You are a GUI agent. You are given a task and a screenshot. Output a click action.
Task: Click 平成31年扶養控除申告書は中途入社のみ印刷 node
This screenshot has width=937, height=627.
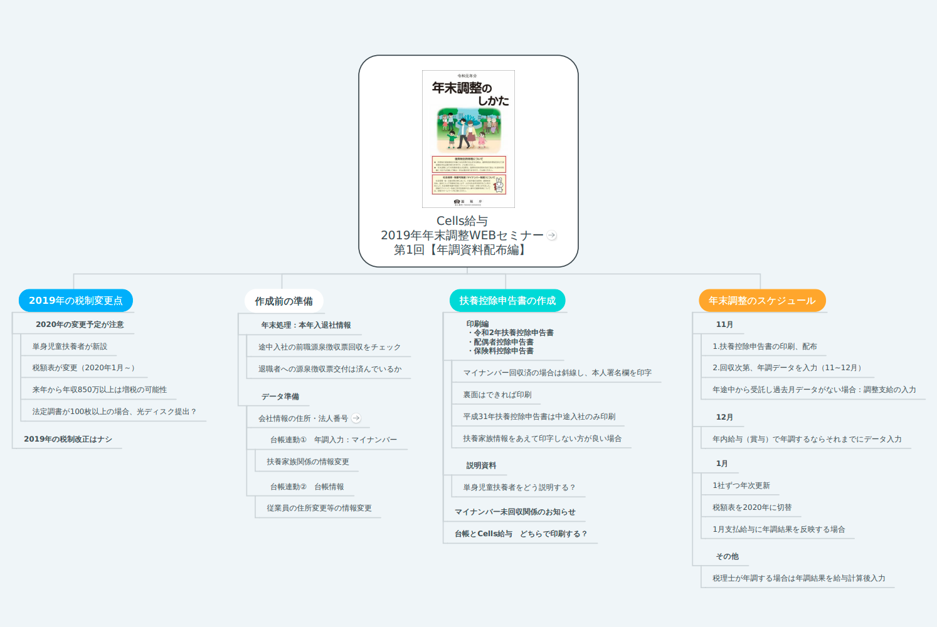(539, 417)
